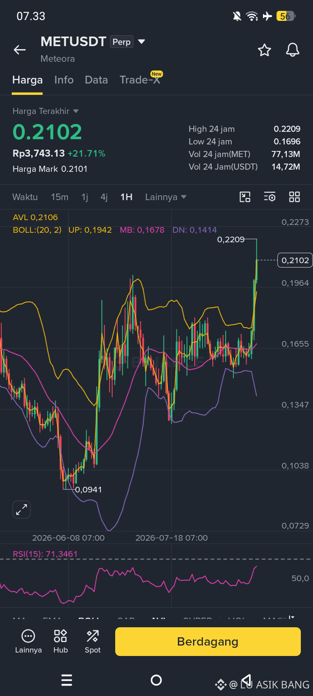313x696 pixels.
Task: Switch to the Info tab
Action: [x=64, y=80]
